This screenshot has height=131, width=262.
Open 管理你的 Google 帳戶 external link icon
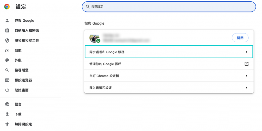246,64
